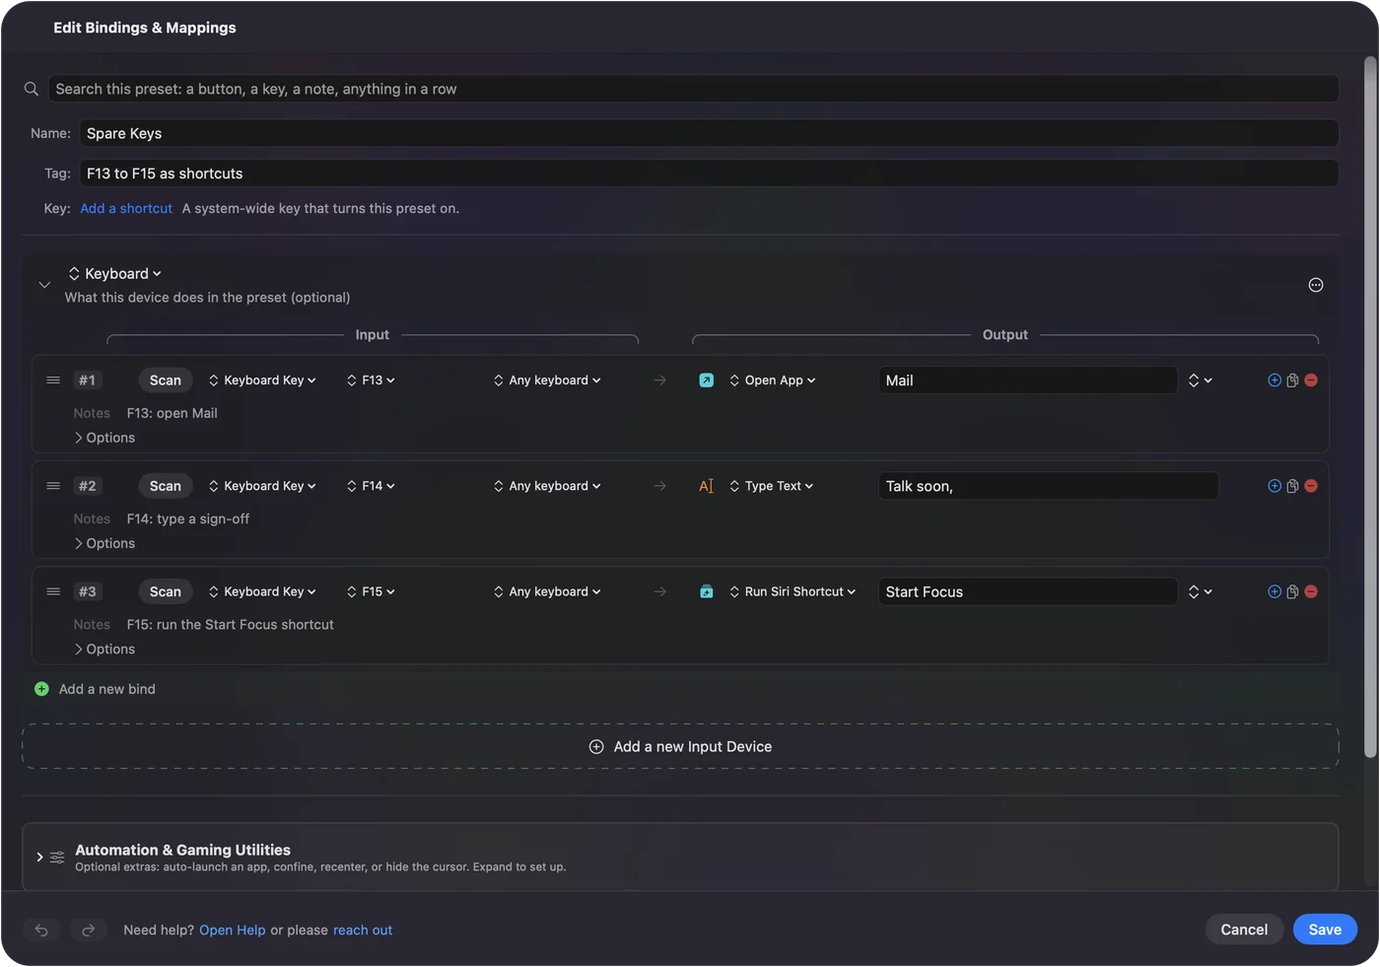
Task: Click the Name field containing Spare Keys
Action: 709,133
